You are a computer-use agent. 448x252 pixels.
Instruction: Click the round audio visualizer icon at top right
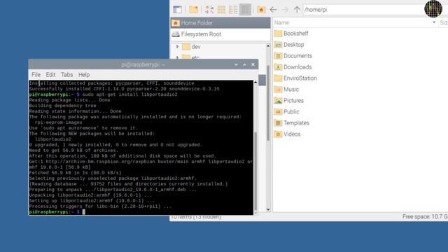coord(433,8)
